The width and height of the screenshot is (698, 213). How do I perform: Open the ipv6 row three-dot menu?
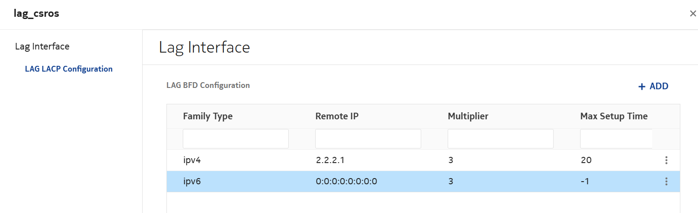click(666, 182)
